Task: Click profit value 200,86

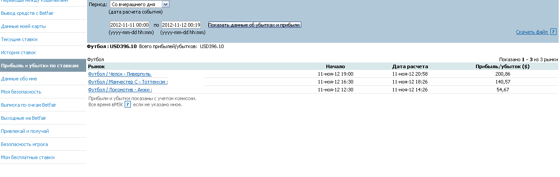Action: tap(503, 74)
